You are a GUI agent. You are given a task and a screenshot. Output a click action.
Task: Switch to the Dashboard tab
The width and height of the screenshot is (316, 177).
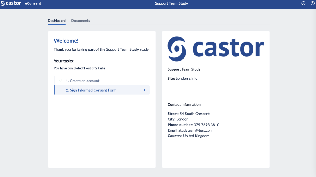click(56, 21)
